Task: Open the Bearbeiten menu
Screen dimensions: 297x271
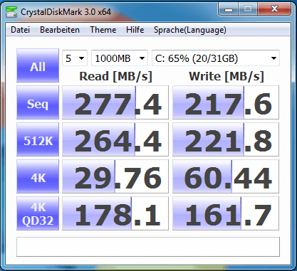Action: pos(60,30)
